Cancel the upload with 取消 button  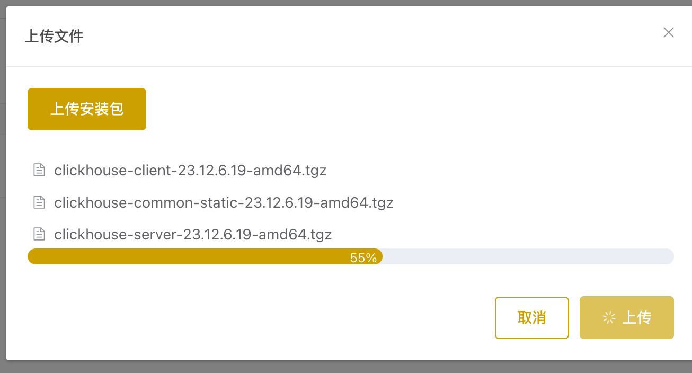click(531, 317)
